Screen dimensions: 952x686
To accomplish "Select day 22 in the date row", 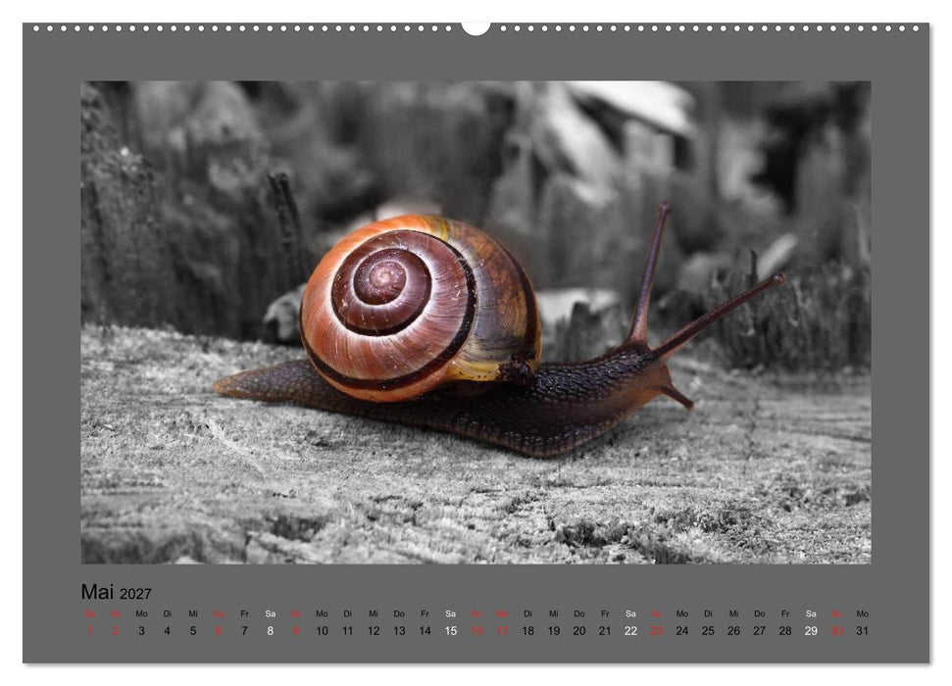I will click(630, 631).
